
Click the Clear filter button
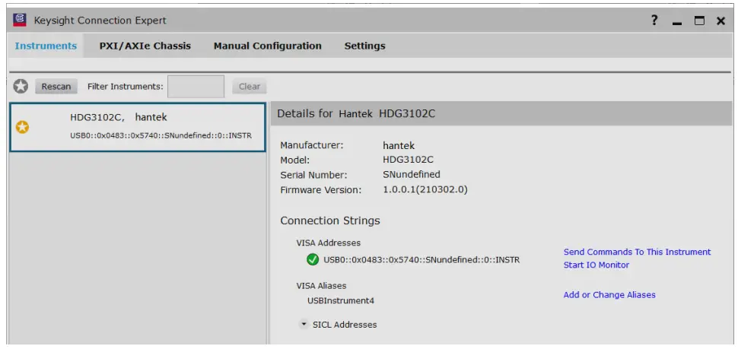[x=249, y=87]
